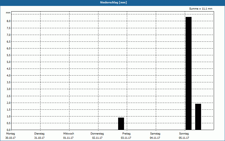
Task: Click the mm unit label on y-axis
Action: (x=8, y=13)
